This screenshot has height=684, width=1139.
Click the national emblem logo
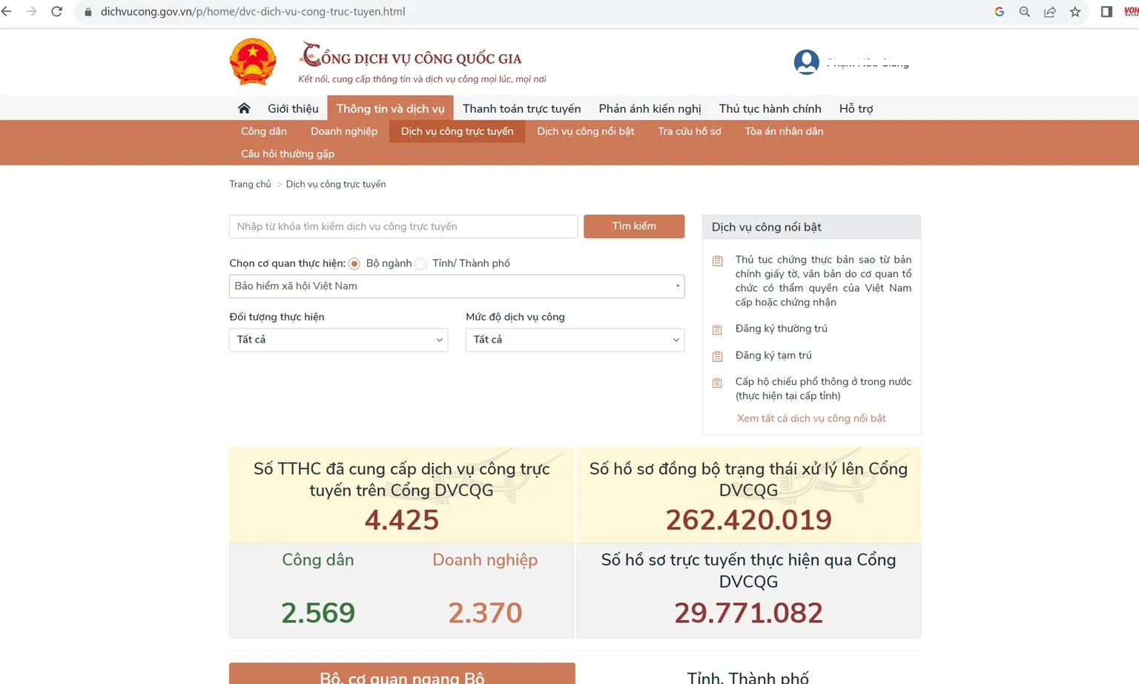(252, 61)
